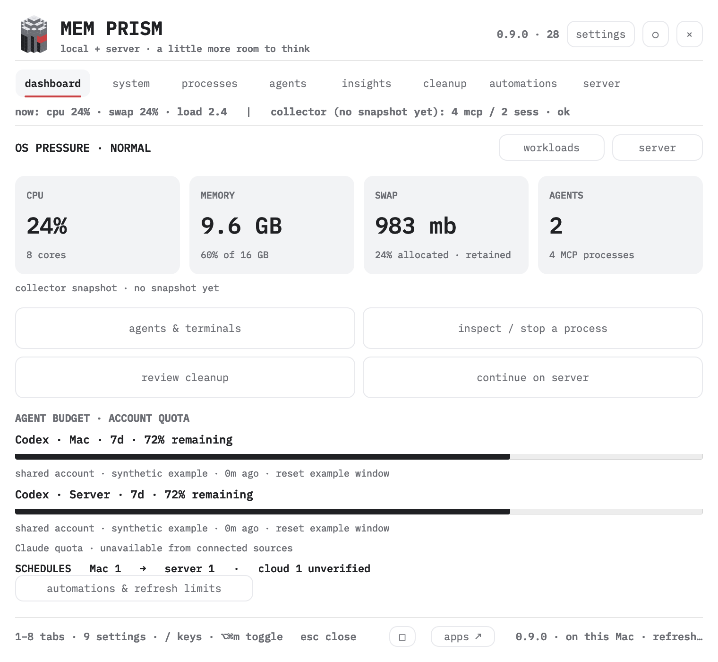Click the server button next to workloads
Image resolution: width=718 pixels, height=662 pixels.
click(658, 148)
